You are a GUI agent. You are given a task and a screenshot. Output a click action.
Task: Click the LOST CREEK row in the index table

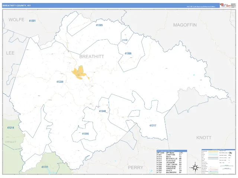pyautogui.click(x=169, y=165)
